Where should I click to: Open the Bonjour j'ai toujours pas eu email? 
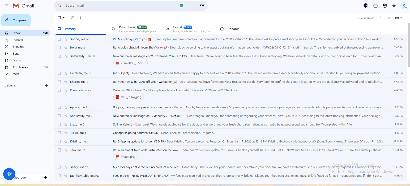point(230,107)
